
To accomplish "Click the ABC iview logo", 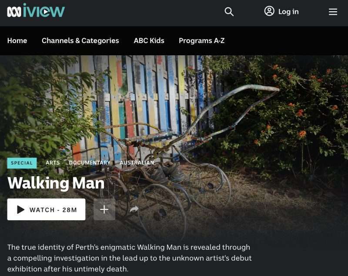I will [x=36, y=10].
